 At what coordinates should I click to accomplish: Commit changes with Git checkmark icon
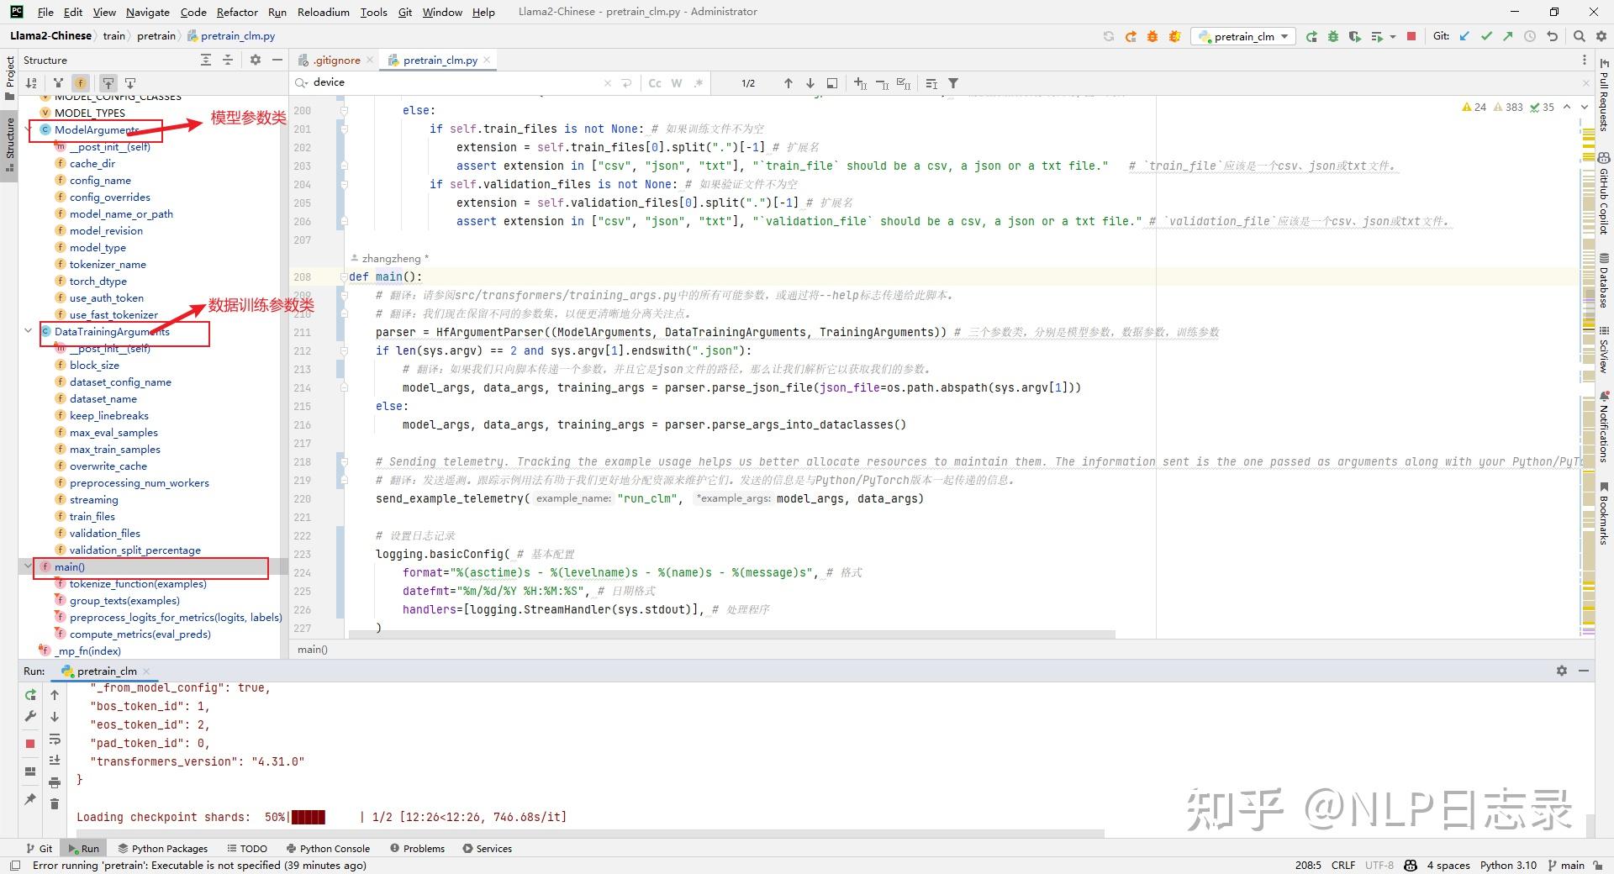click(1486, 36)
